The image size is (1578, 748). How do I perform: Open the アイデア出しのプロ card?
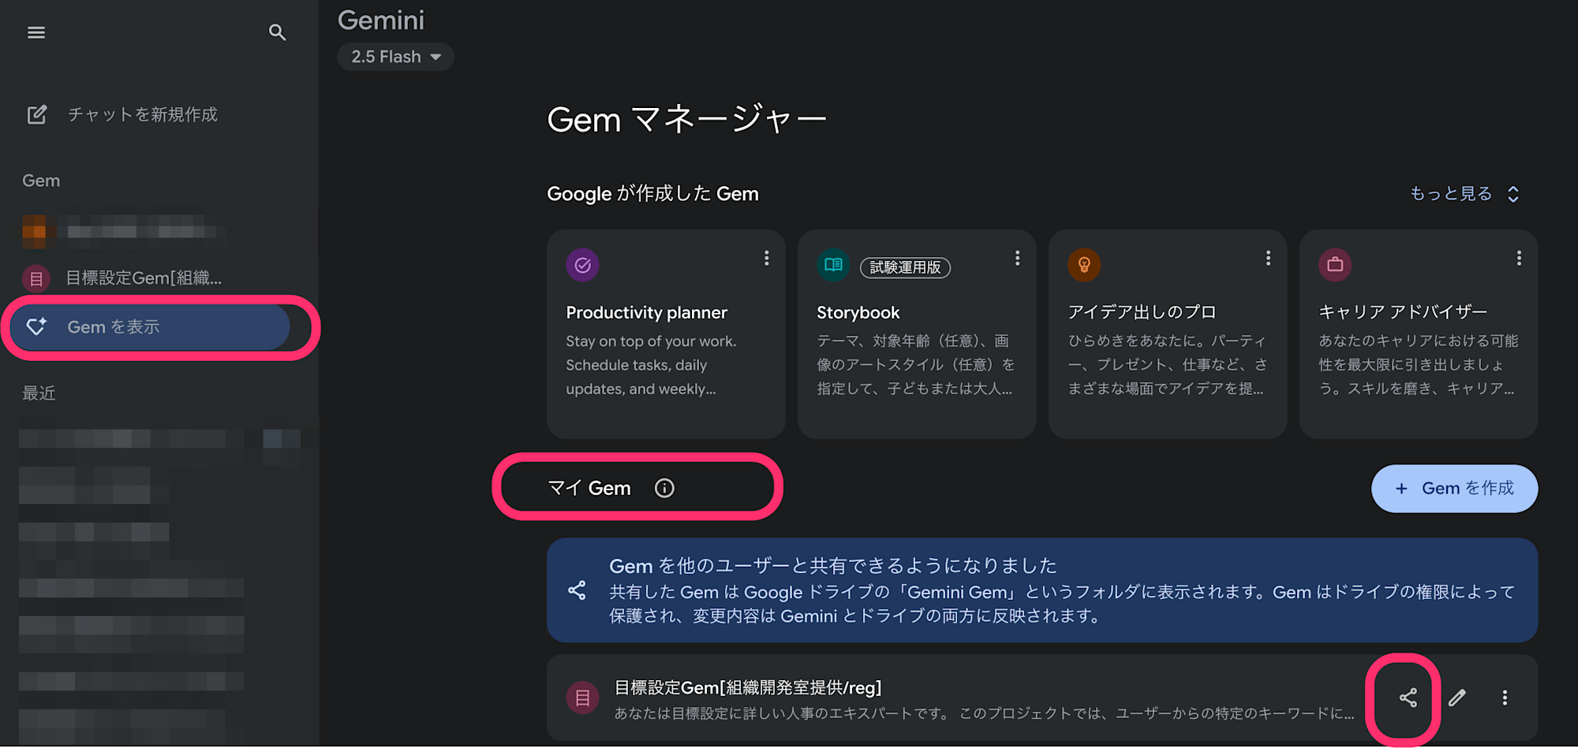coord(1168,333)
